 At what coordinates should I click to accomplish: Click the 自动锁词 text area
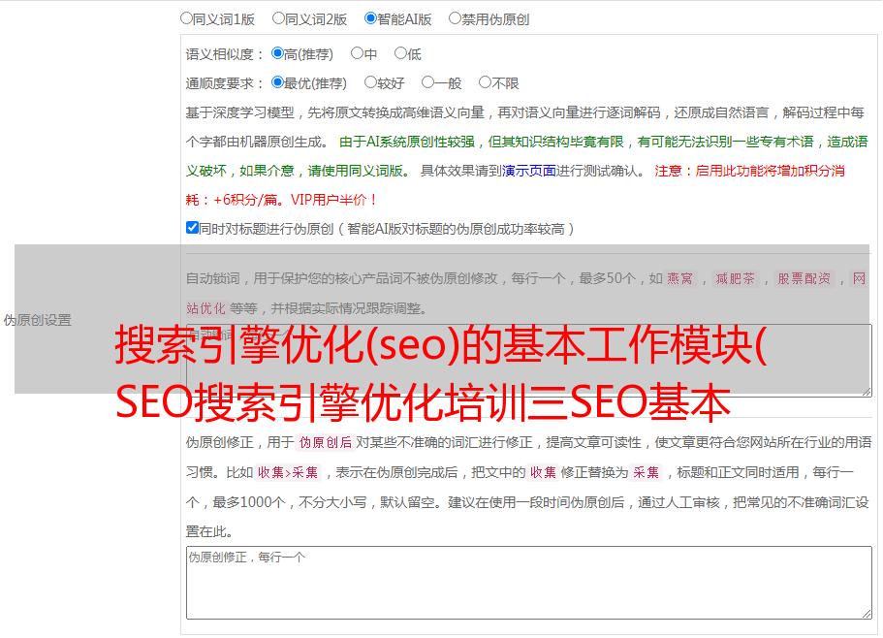[529, 361]
